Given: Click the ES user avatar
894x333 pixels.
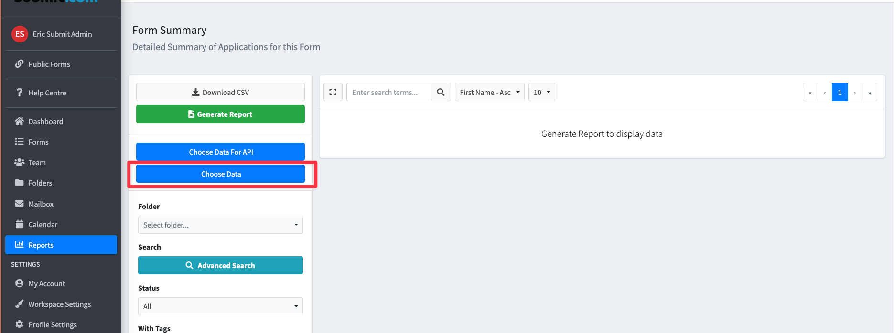Looking at the screenshot, I should point(20,34).
